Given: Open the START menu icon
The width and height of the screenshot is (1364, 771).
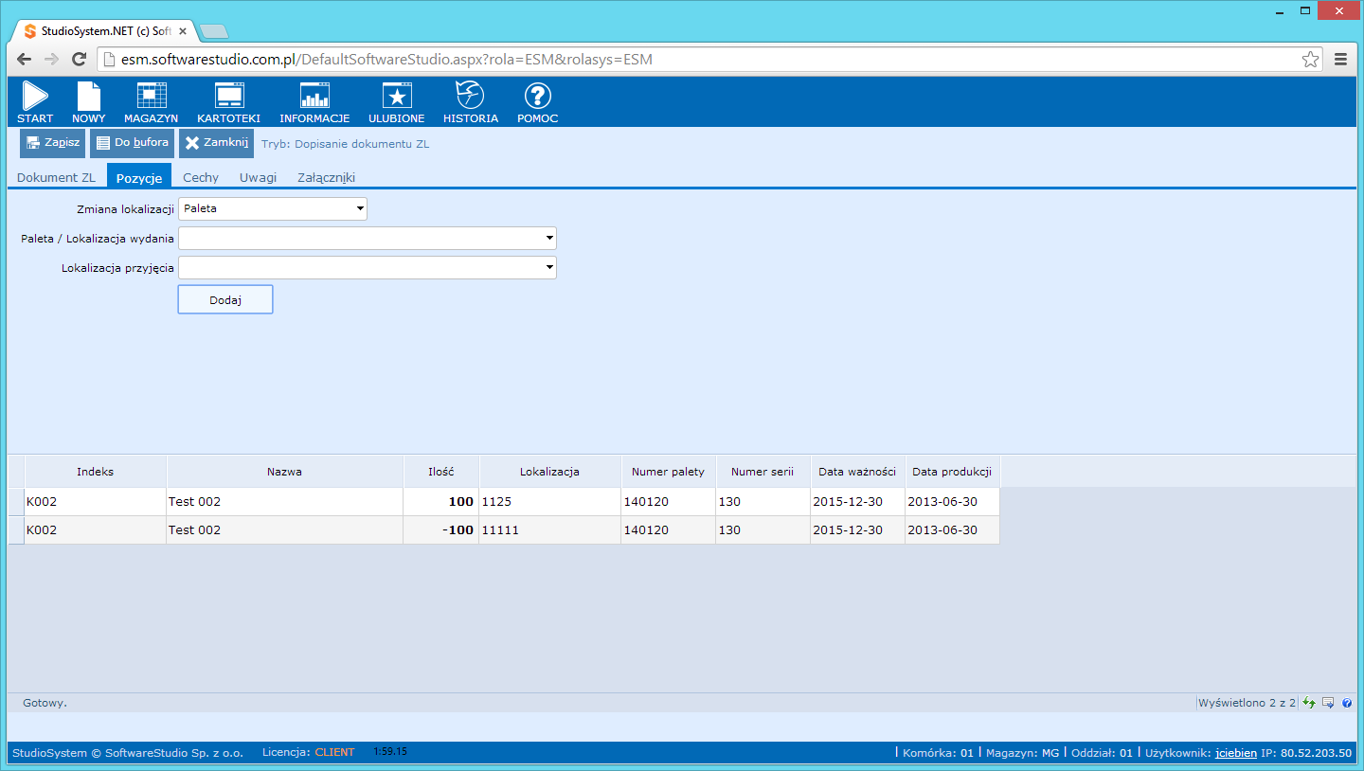Looking at the screenshot, I should pos(35,102).
